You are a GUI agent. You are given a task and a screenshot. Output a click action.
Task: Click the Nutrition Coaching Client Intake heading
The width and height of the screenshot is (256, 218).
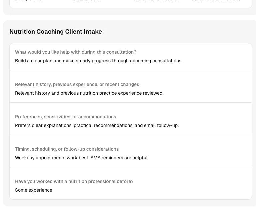coord(56,32)
